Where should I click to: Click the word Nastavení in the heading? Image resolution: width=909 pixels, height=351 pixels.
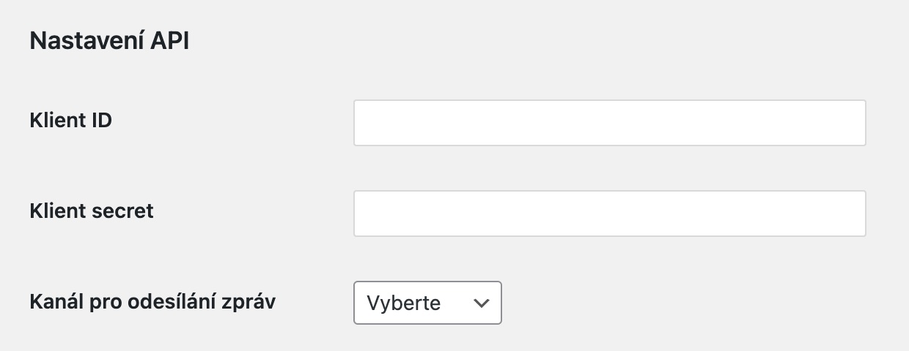(x=87, y=42)
